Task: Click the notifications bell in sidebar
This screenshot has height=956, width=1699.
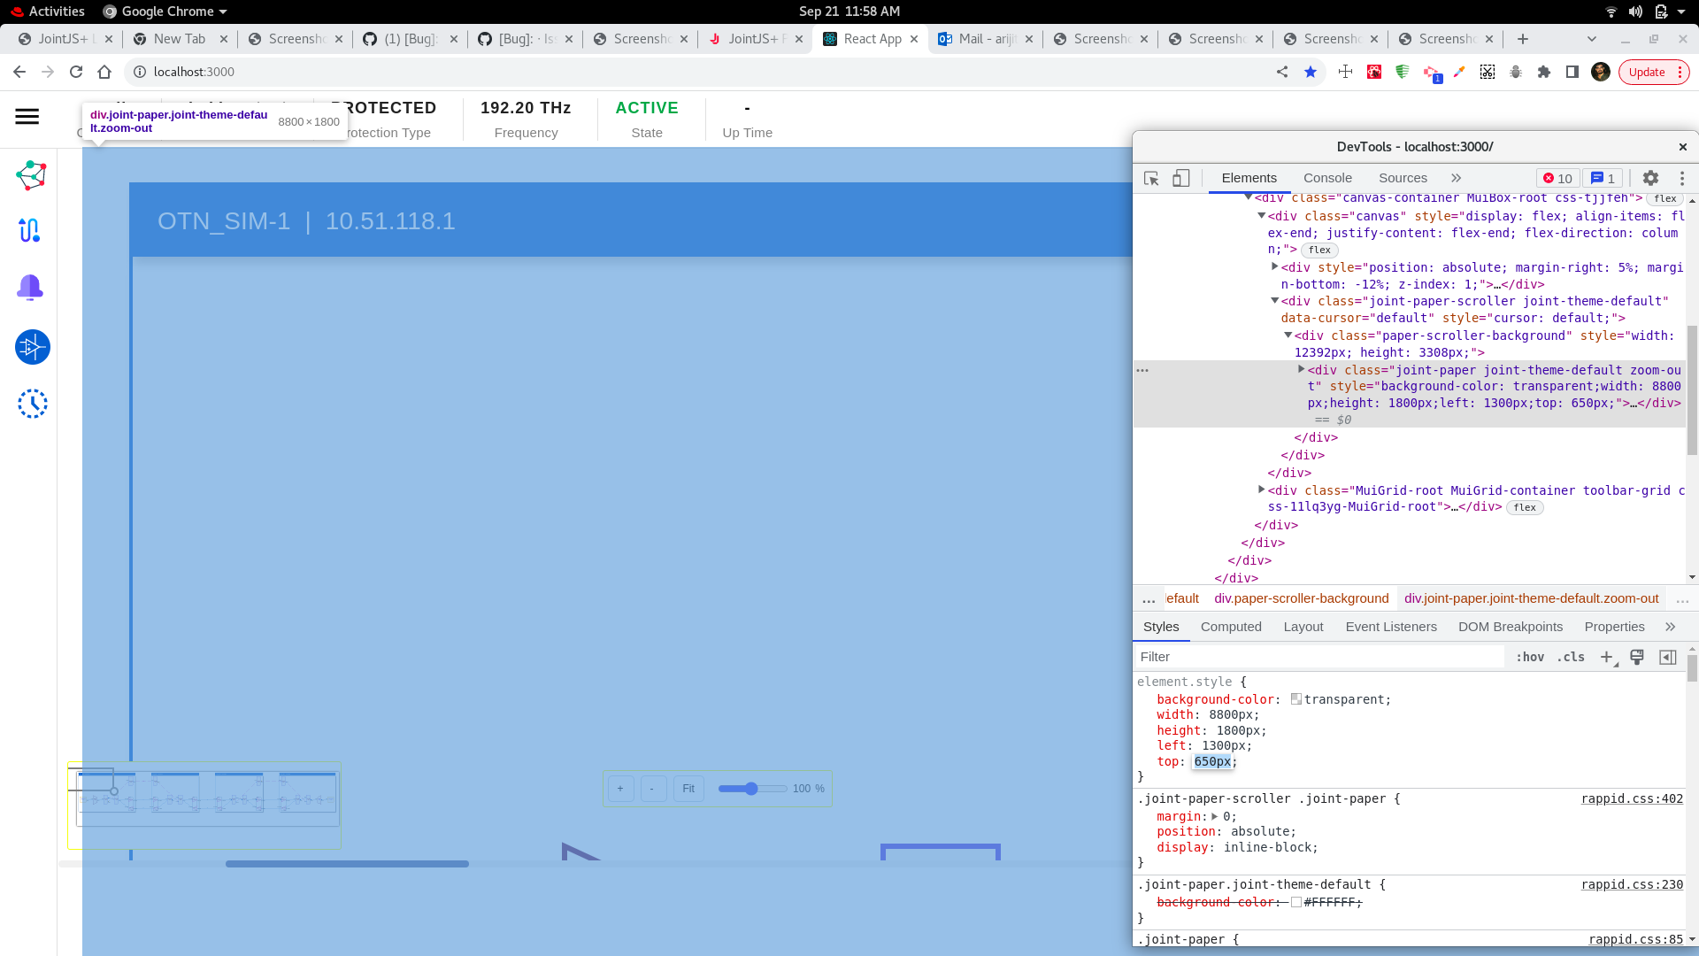Action: [x=29, y=288]
